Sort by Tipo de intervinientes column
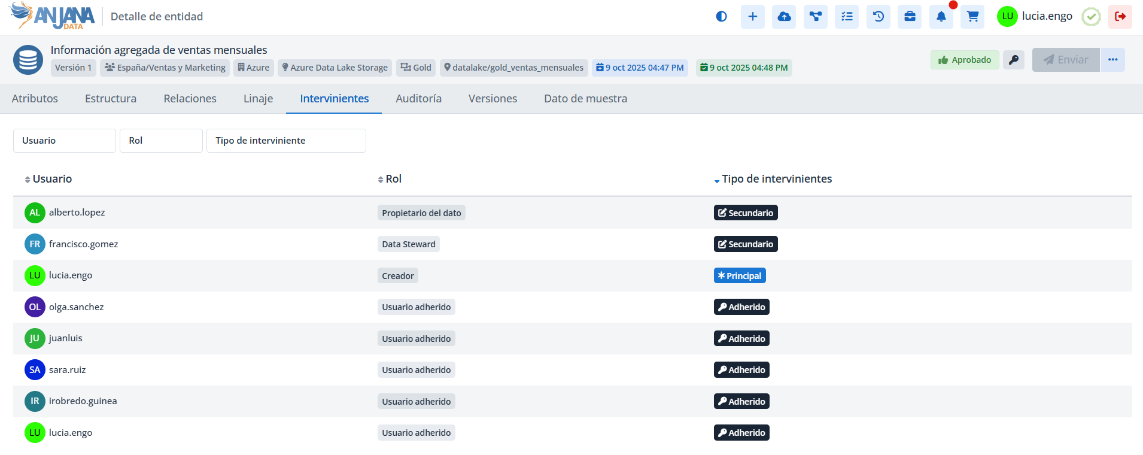Image resolution: width=1143 pixels, height=455 pixels. 776,179
